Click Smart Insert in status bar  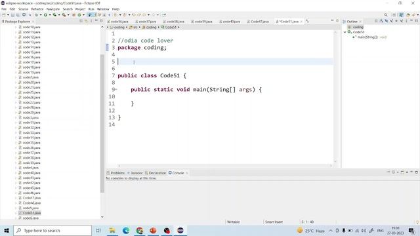pos(274,222)
